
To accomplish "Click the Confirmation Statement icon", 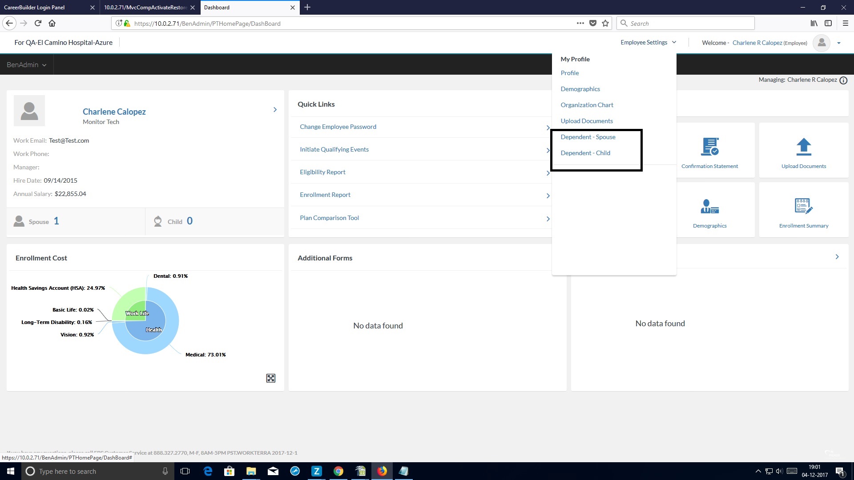I will (x=709, y=147).
